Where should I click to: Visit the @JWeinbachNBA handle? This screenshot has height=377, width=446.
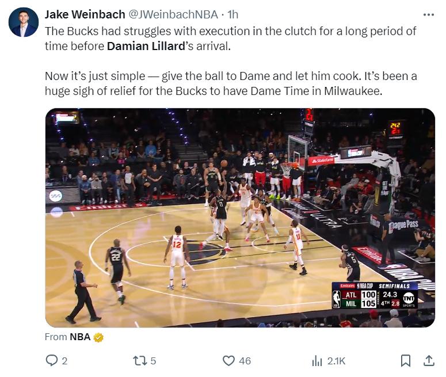click(173, 14)
